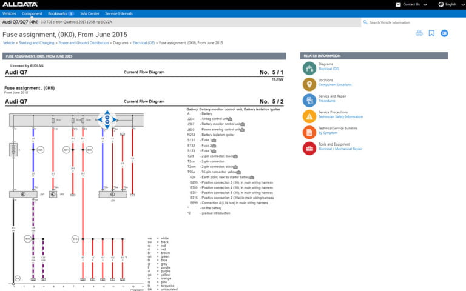Pan the wiring diagram right
Viewport: 466px width, 291px height.
(115, 119)
